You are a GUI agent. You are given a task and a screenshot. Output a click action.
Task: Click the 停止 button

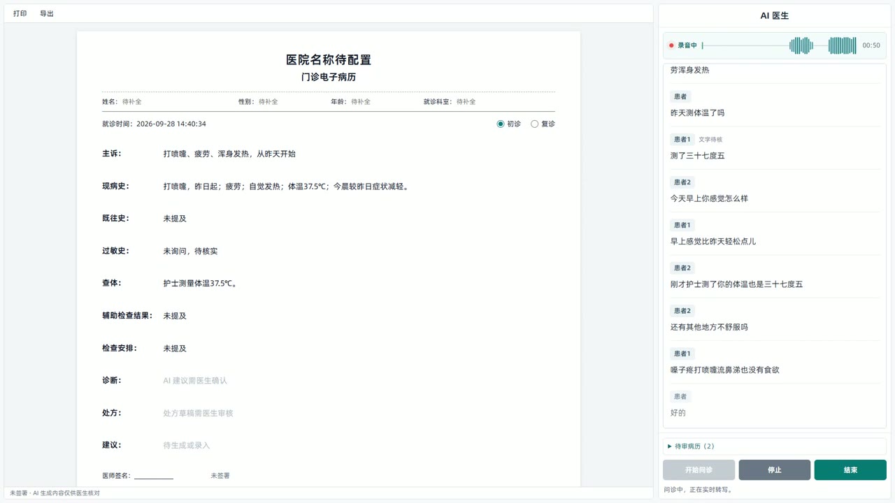coord(775,470)
